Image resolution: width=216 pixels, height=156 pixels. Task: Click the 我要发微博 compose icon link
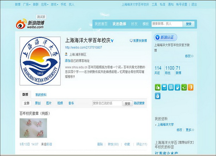tap(138, 41)
